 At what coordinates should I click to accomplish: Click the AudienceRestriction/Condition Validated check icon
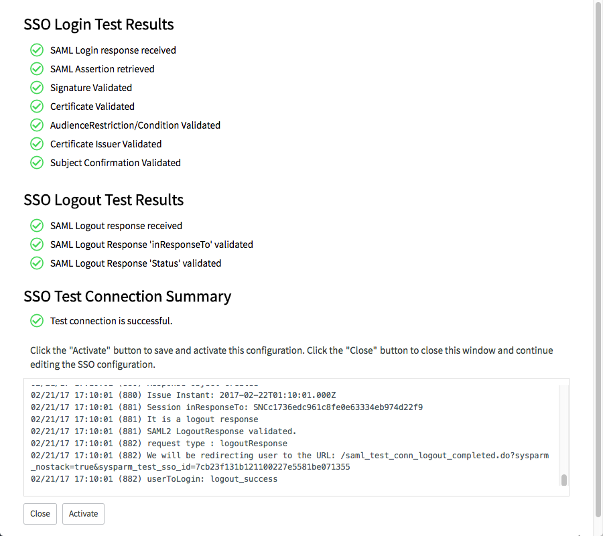[37, 125]
